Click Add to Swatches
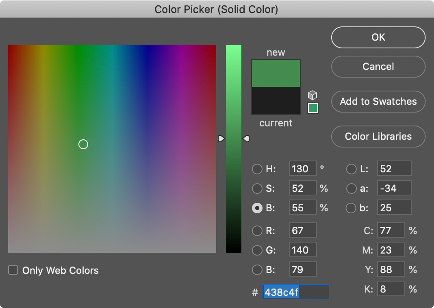The image size is (434, 308). coord(378,102)
